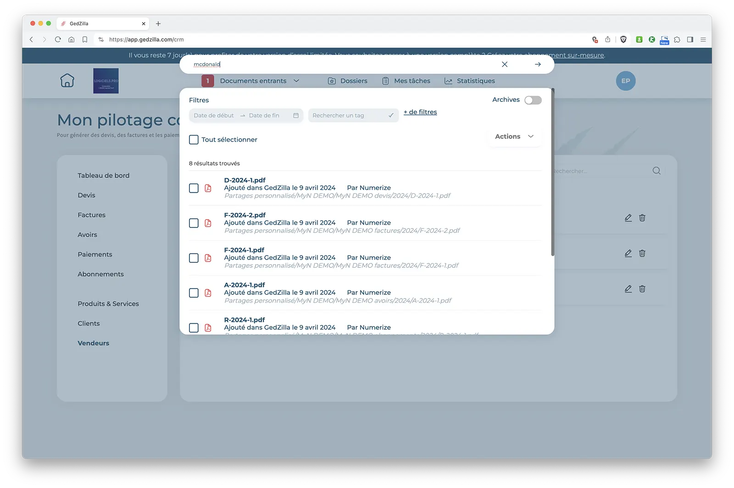
Task: Check the Tout sélectionner box
Action: [194, 139]
